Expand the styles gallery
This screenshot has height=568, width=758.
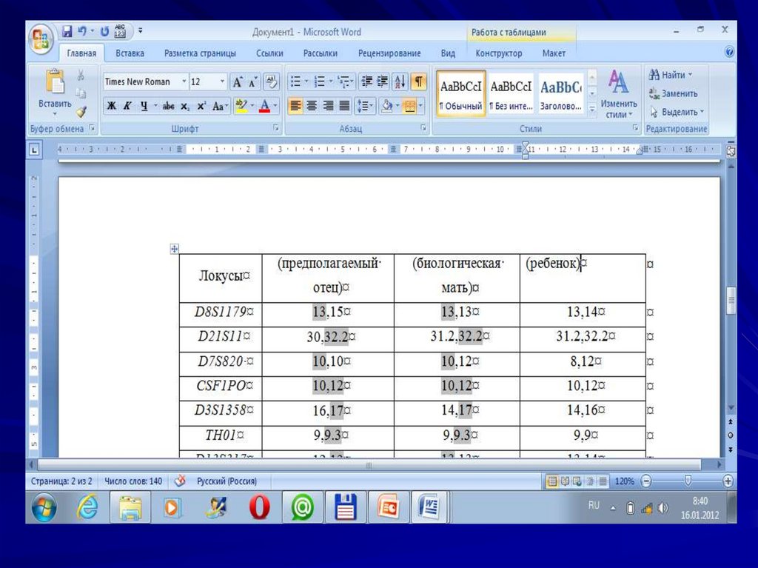point(592,110)
